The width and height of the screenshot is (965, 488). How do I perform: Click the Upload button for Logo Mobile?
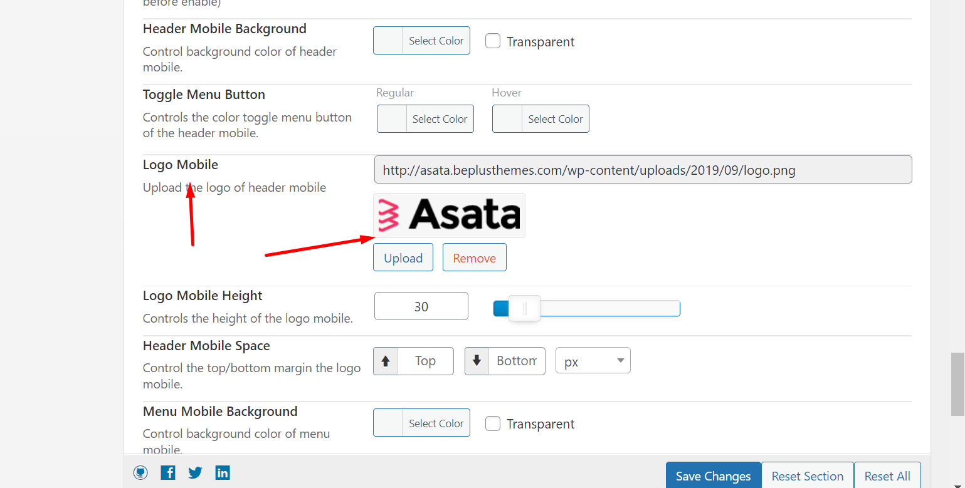point(403,257)
